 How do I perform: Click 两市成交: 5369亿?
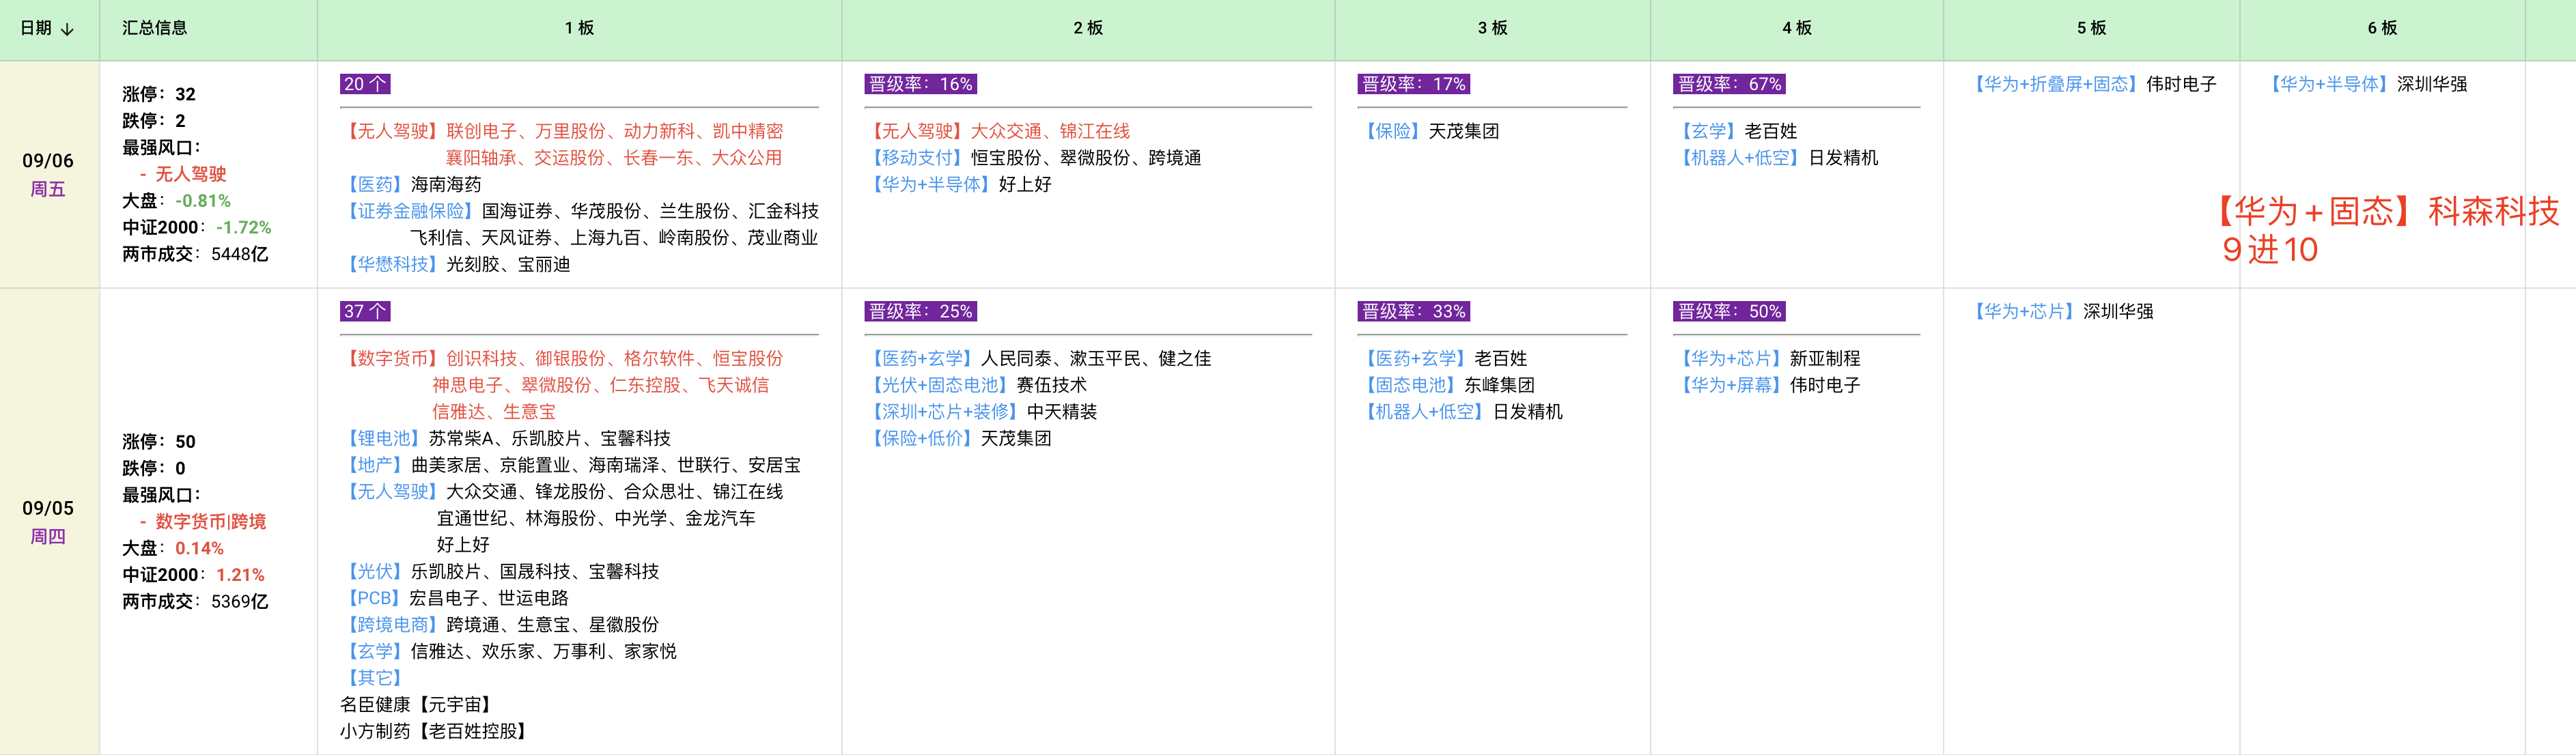(195, 602)
